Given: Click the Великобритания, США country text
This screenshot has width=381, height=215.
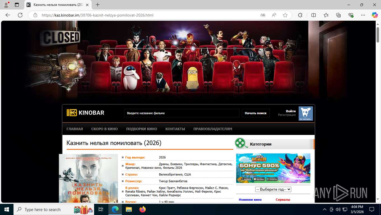Looking at the screenshot, I should pyautogui.click(x=175, y=174).
